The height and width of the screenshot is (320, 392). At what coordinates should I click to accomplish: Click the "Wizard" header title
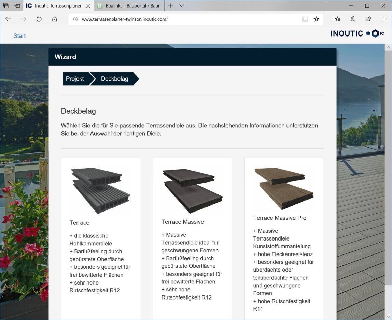65,57
